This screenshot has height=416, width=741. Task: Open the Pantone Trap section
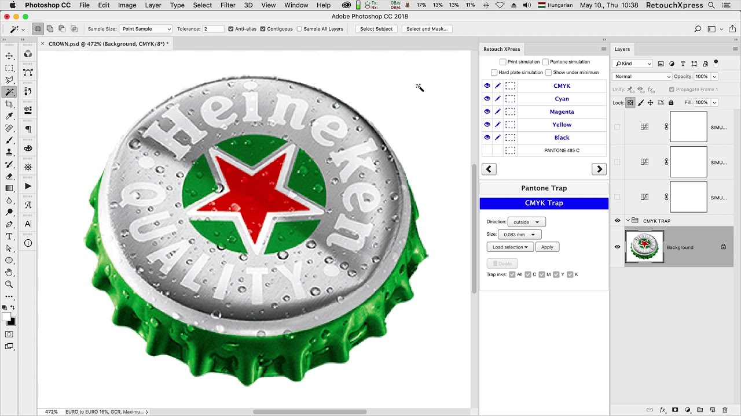click(x=544, y=188)
